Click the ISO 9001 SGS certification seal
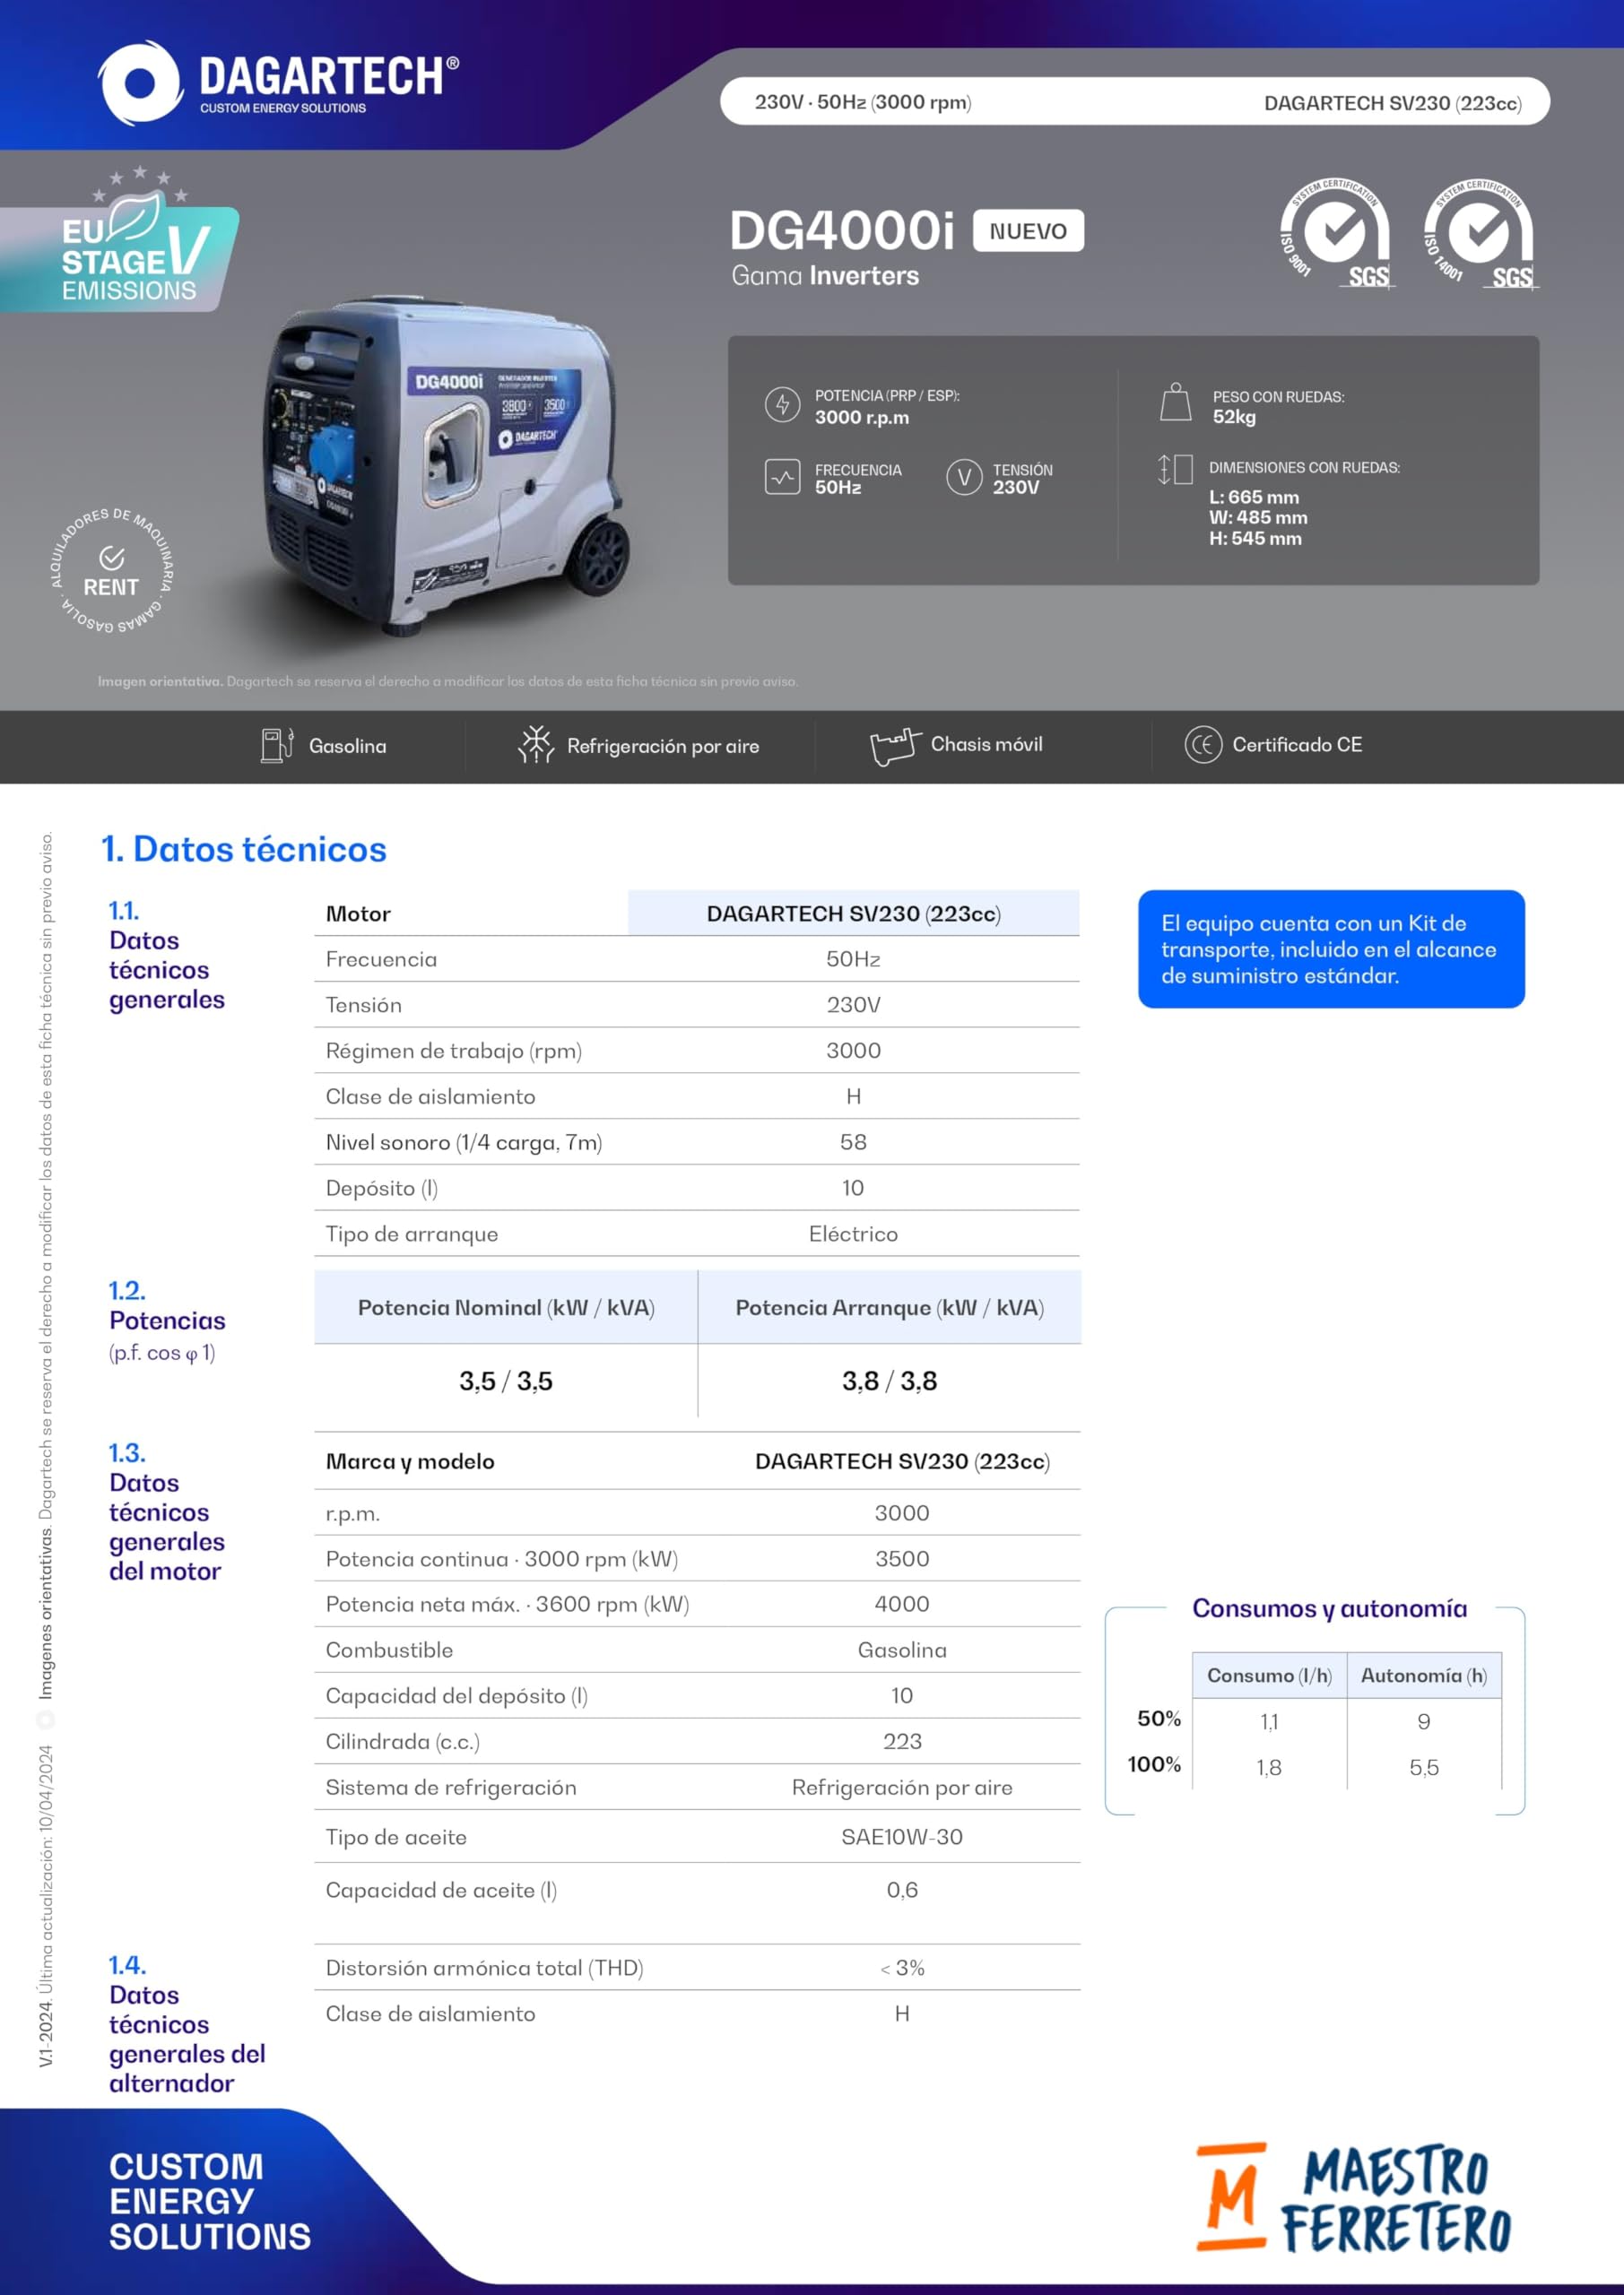This screenshot has height=2295, width=1624. (x=1335, y=234)
